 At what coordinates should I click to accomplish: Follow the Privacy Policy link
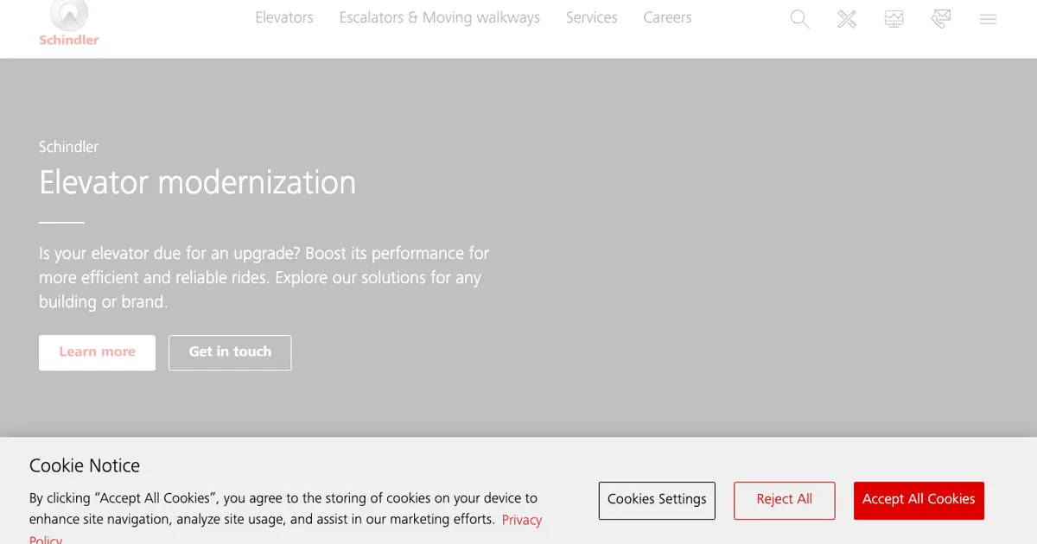[x=522, y=520]
